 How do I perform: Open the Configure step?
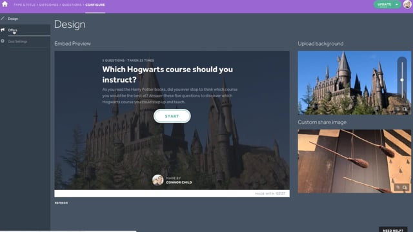pyautogui.click(x=95, y=5)
